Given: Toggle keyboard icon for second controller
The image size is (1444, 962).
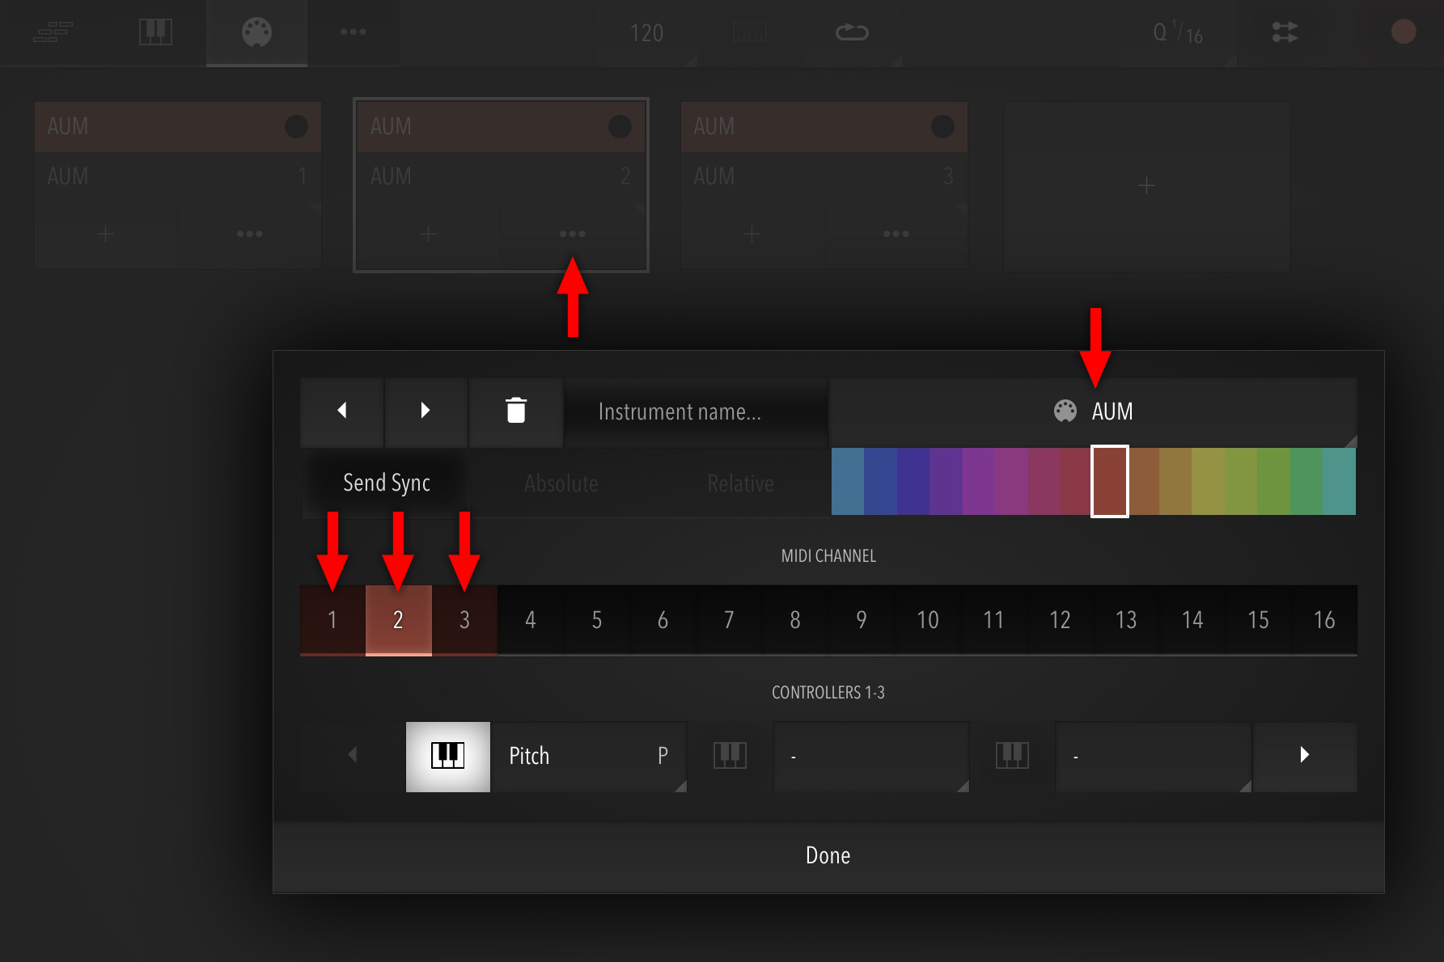Looking at the screenshot, I should tap(730, 756).
